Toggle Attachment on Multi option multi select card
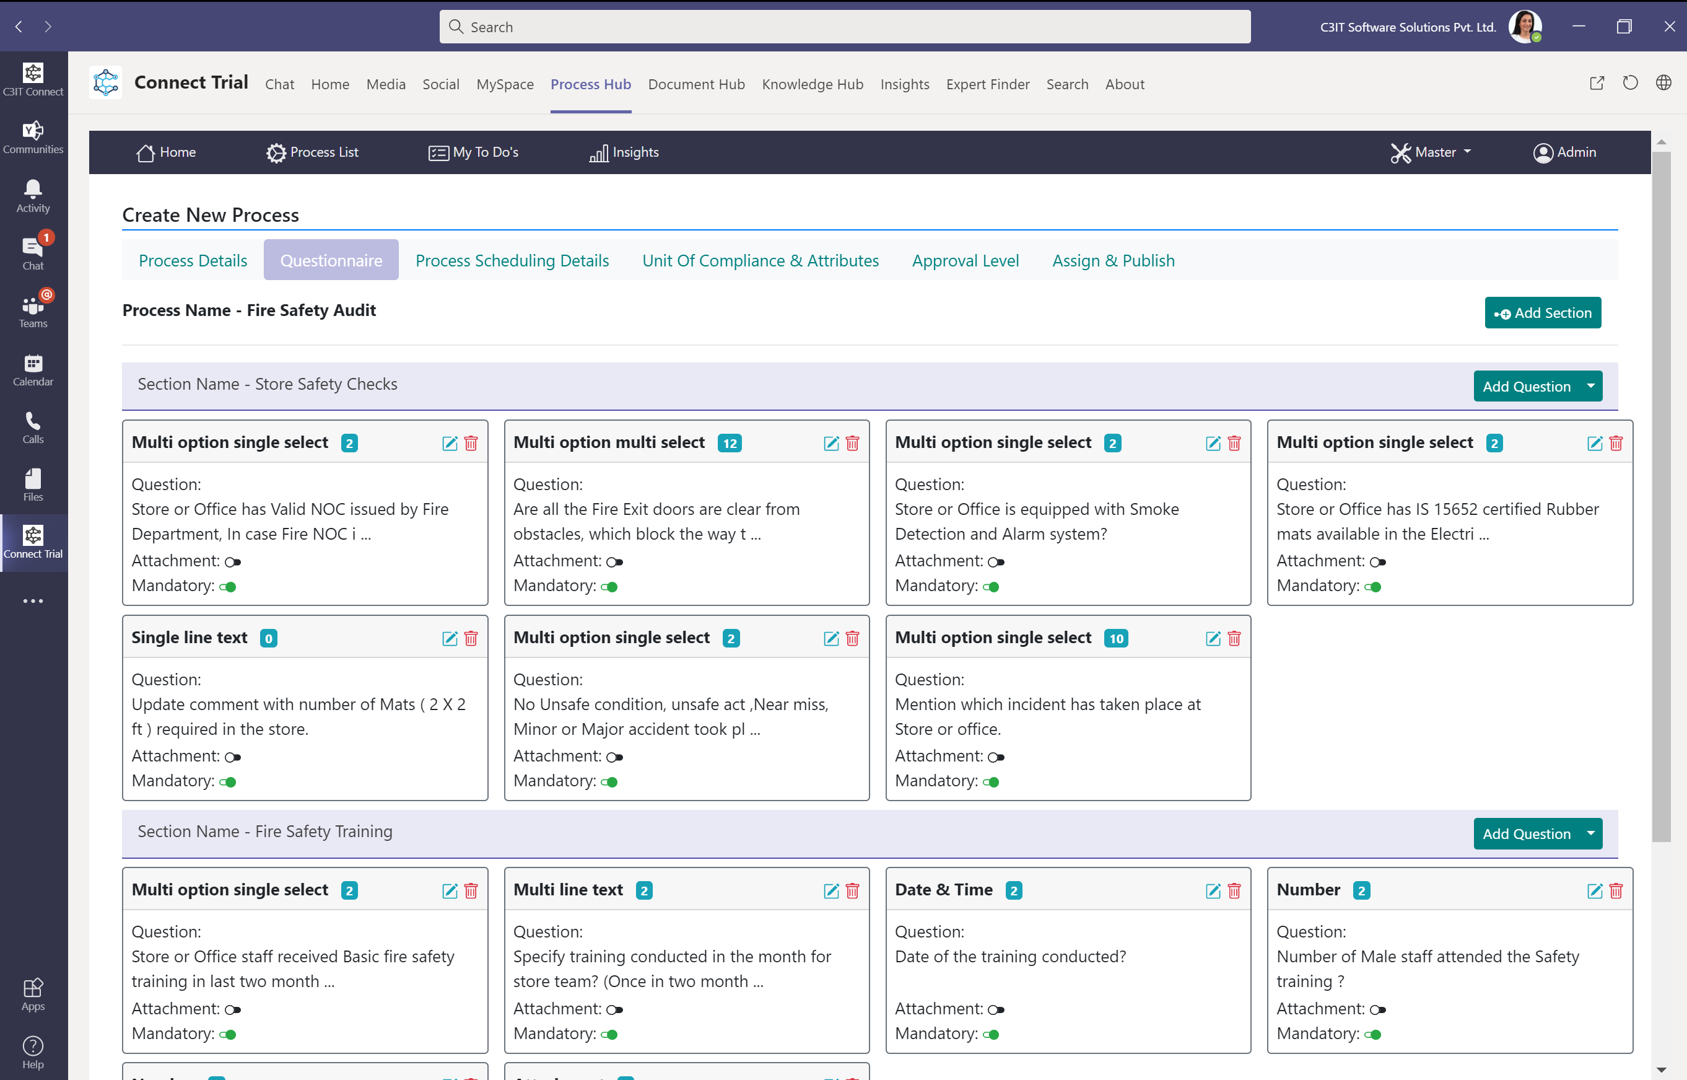1687x1080 pixels. [x=615, y=562]
